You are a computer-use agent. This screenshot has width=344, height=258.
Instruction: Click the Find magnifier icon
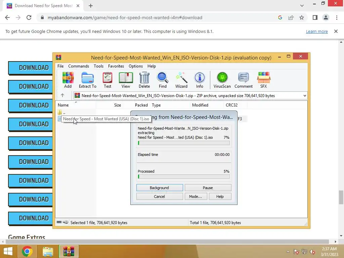point(163,80)
